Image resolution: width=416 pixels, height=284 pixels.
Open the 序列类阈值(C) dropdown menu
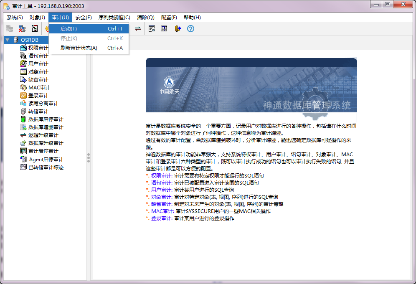click(x=114, y=18)
